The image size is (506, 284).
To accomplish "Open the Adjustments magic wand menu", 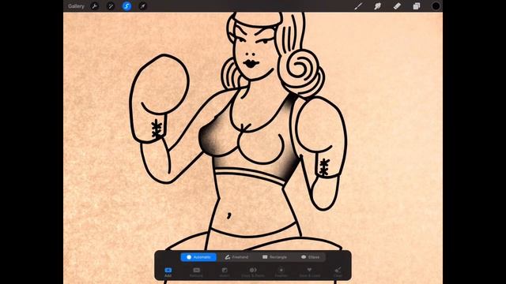I will point(111,6).
